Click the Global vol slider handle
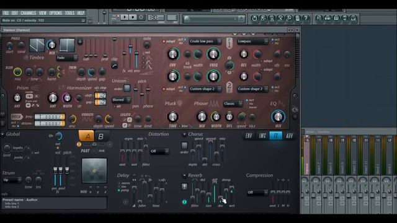The image size is (397, 223). point(55,170)
